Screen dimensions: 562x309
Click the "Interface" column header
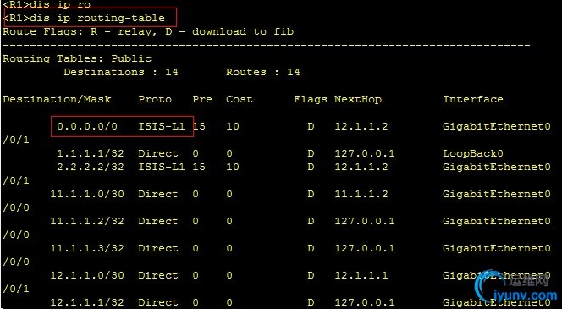pyautogui.click(x=473, y=99)
